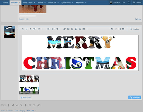Click the Post reply button
143x112 pixels.
[135, 98]
